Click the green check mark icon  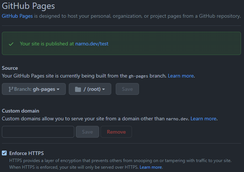point(11,44)
